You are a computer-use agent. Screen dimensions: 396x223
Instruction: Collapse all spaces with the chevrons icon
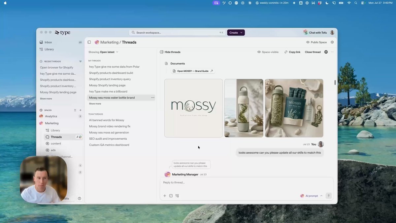(x=75, y=110)
